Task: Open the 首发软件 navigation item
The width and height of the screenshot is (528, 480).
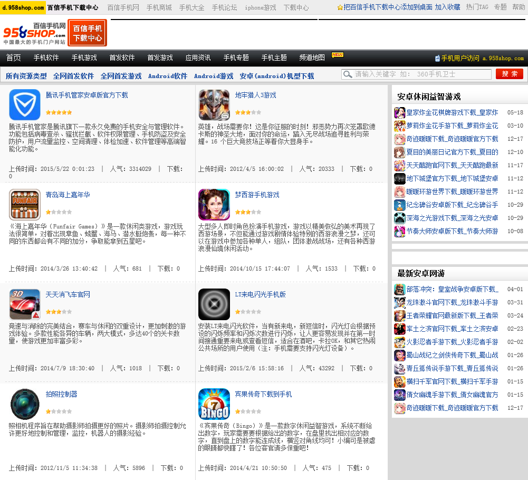Action: 122,57
